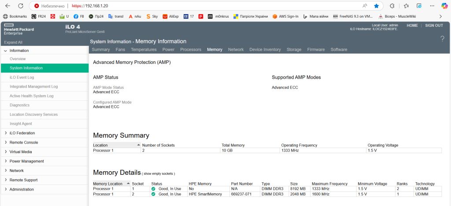
Task: Select the Memory tab
Action: [214, 49]
